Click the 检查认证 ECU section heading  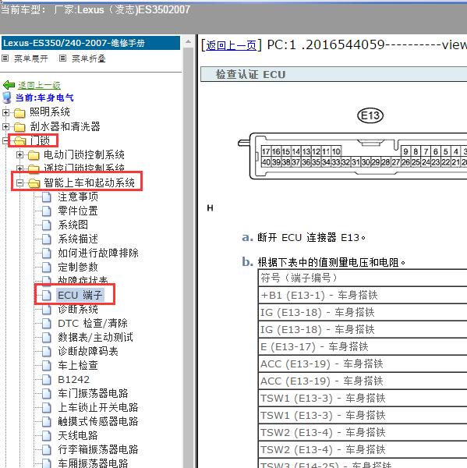click(x=334, y=74)
